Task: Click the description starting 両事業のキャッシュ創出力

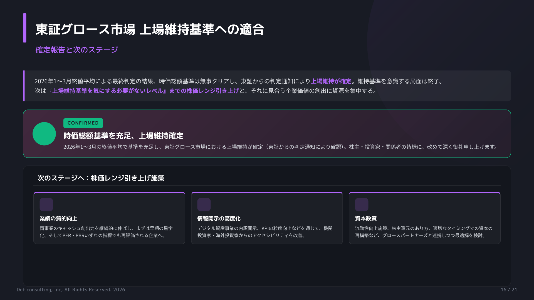Action: [106, 232]
